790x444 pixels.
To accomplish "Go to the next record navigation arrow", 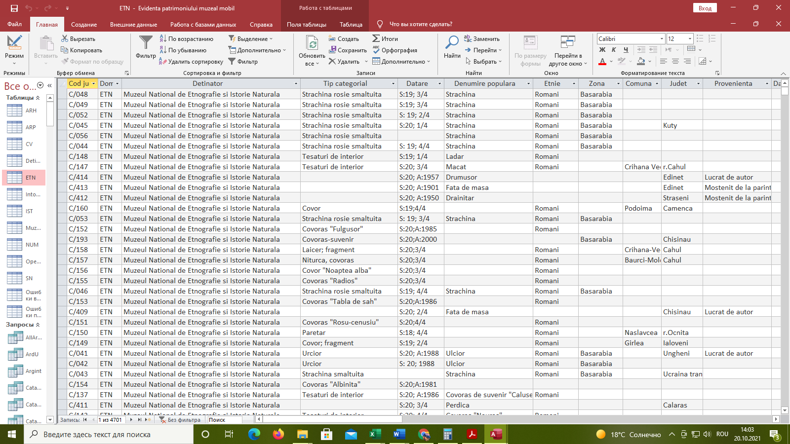I will (131, 420).
